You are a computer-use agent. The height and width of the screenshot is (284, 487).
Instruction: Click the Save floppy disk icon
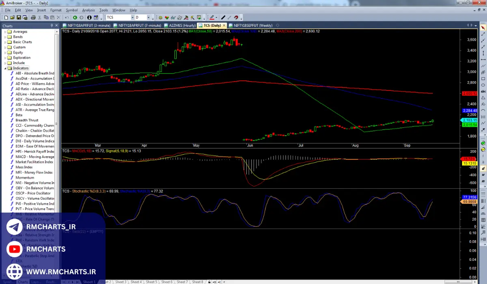coord(19,17)
